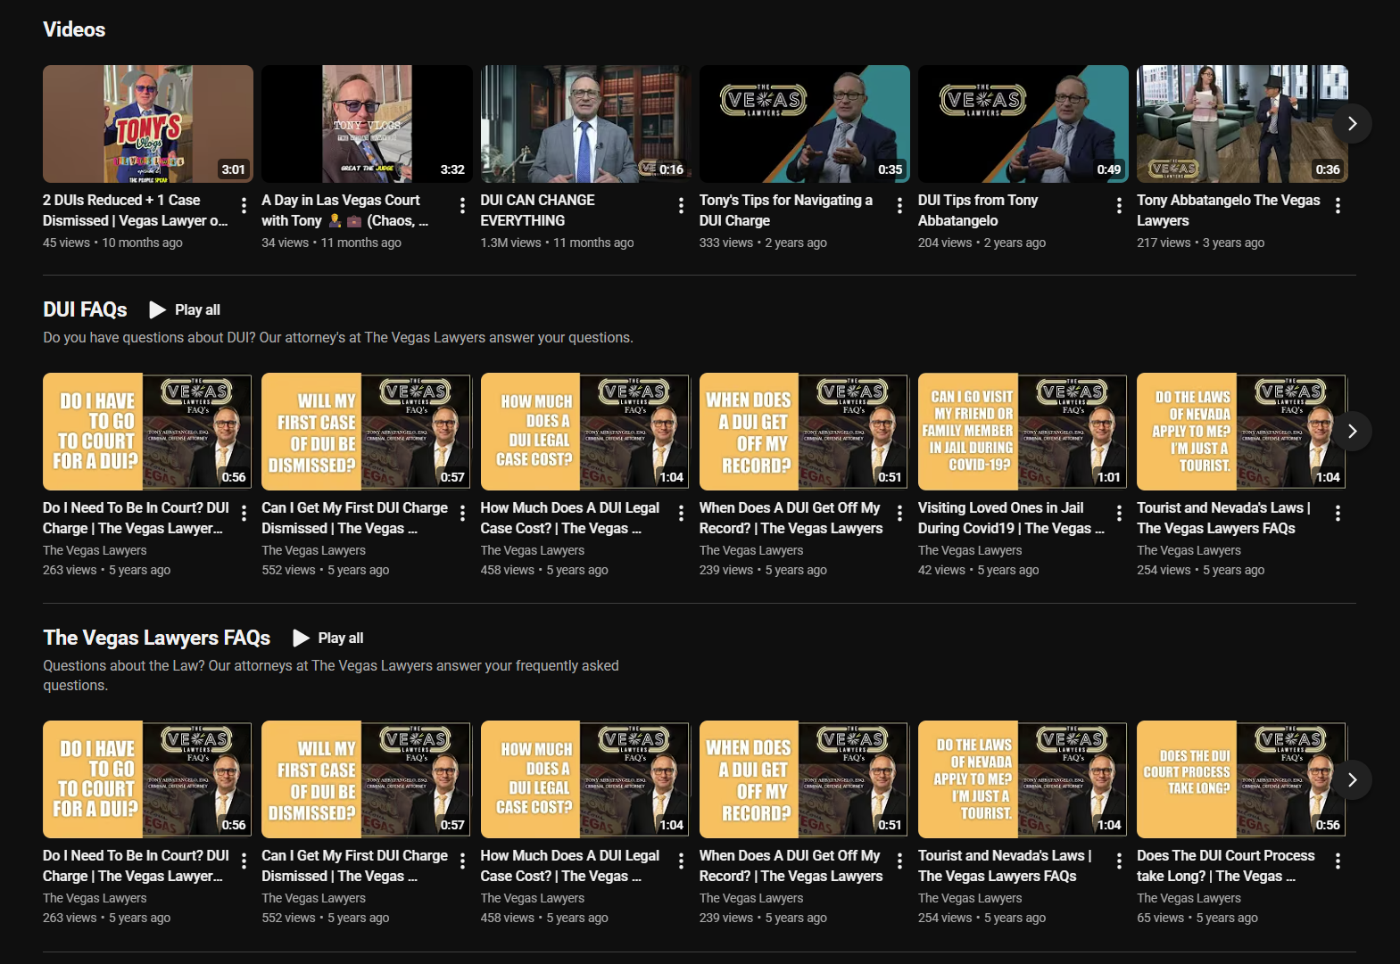Play the 0:16 'DUI CAN CHANGE EVERYTHING' thumbnail
Image resolution: width=1400 pixels, height=964 pixels.
(x=585, y=124)
